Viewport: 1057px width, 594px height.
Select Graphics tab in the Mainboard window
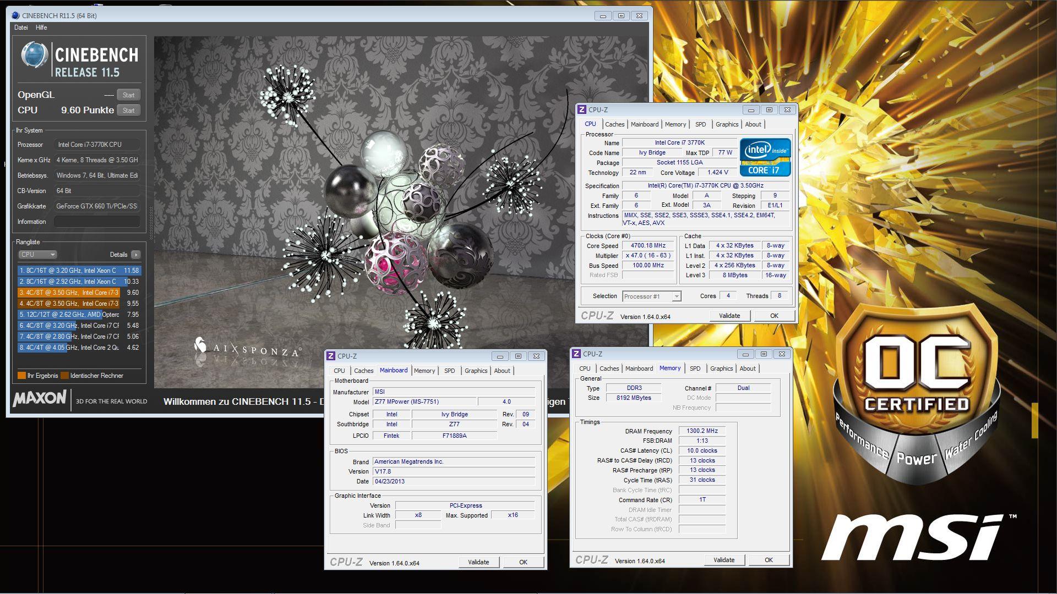pyautogui.click(x=476, y=371)
